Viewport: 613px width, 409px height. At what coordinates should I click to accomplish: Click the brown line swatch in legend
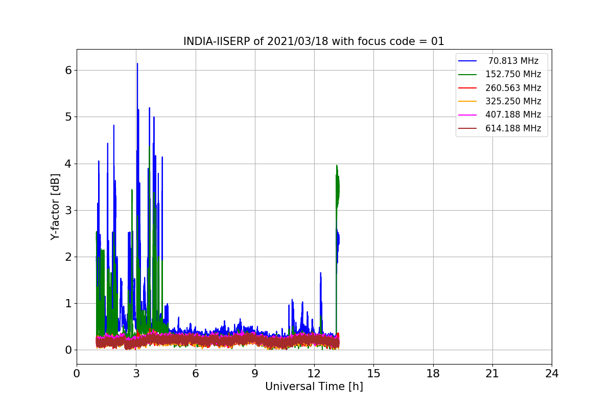point(468,128)
